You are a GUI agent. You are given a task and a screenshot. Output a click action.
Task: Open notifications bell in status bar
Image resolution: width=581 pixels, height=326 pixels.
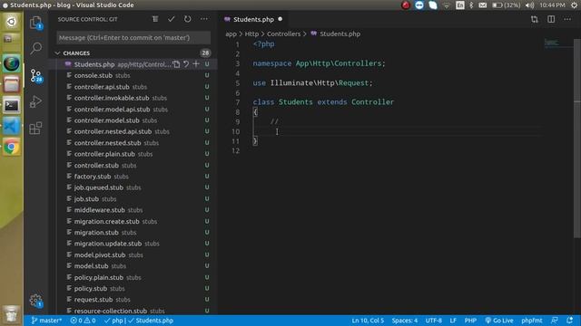[570, 321]
